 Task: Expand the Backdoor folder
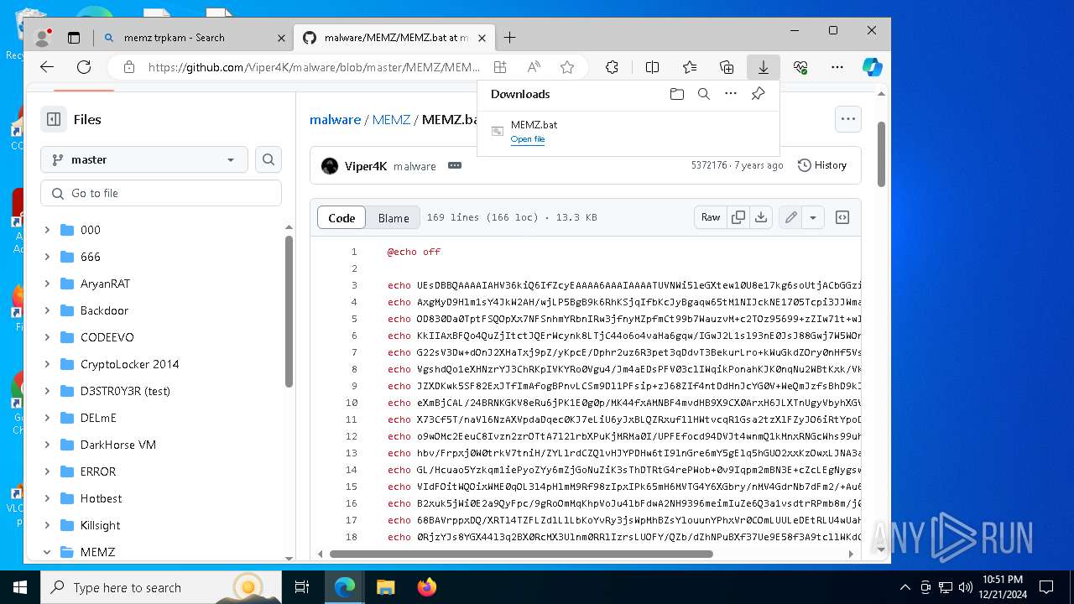[47, 310]
